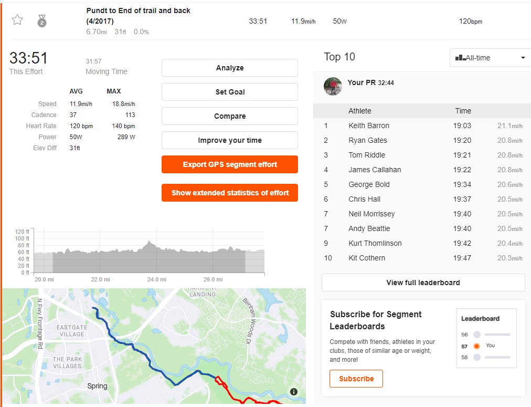Image resolution: width=531 pixels, height=407 pixels.
Task: Click the Pundt to End of trail segment title
Action: pos(138,16)
